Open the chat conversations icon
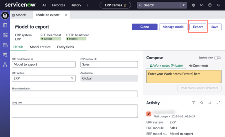 click(202, 5)
